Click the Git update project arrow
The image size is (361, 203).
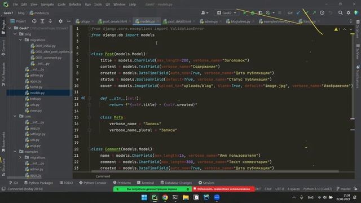298,13
